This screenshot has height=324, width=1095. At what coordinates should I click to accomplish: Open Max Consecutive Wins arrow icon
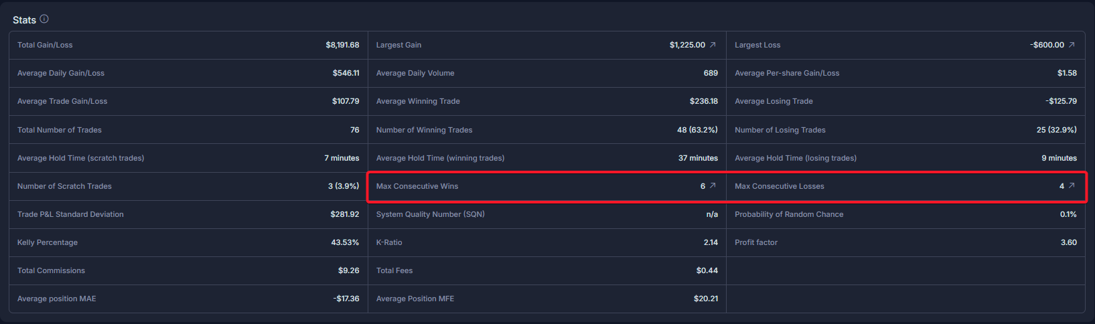point(713,186)
